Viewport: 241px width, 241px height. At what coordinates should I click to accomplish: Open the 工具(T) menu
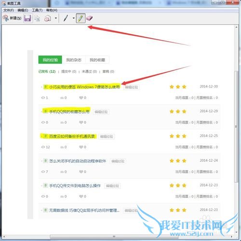pyautogui.click(x=37, y=10)
